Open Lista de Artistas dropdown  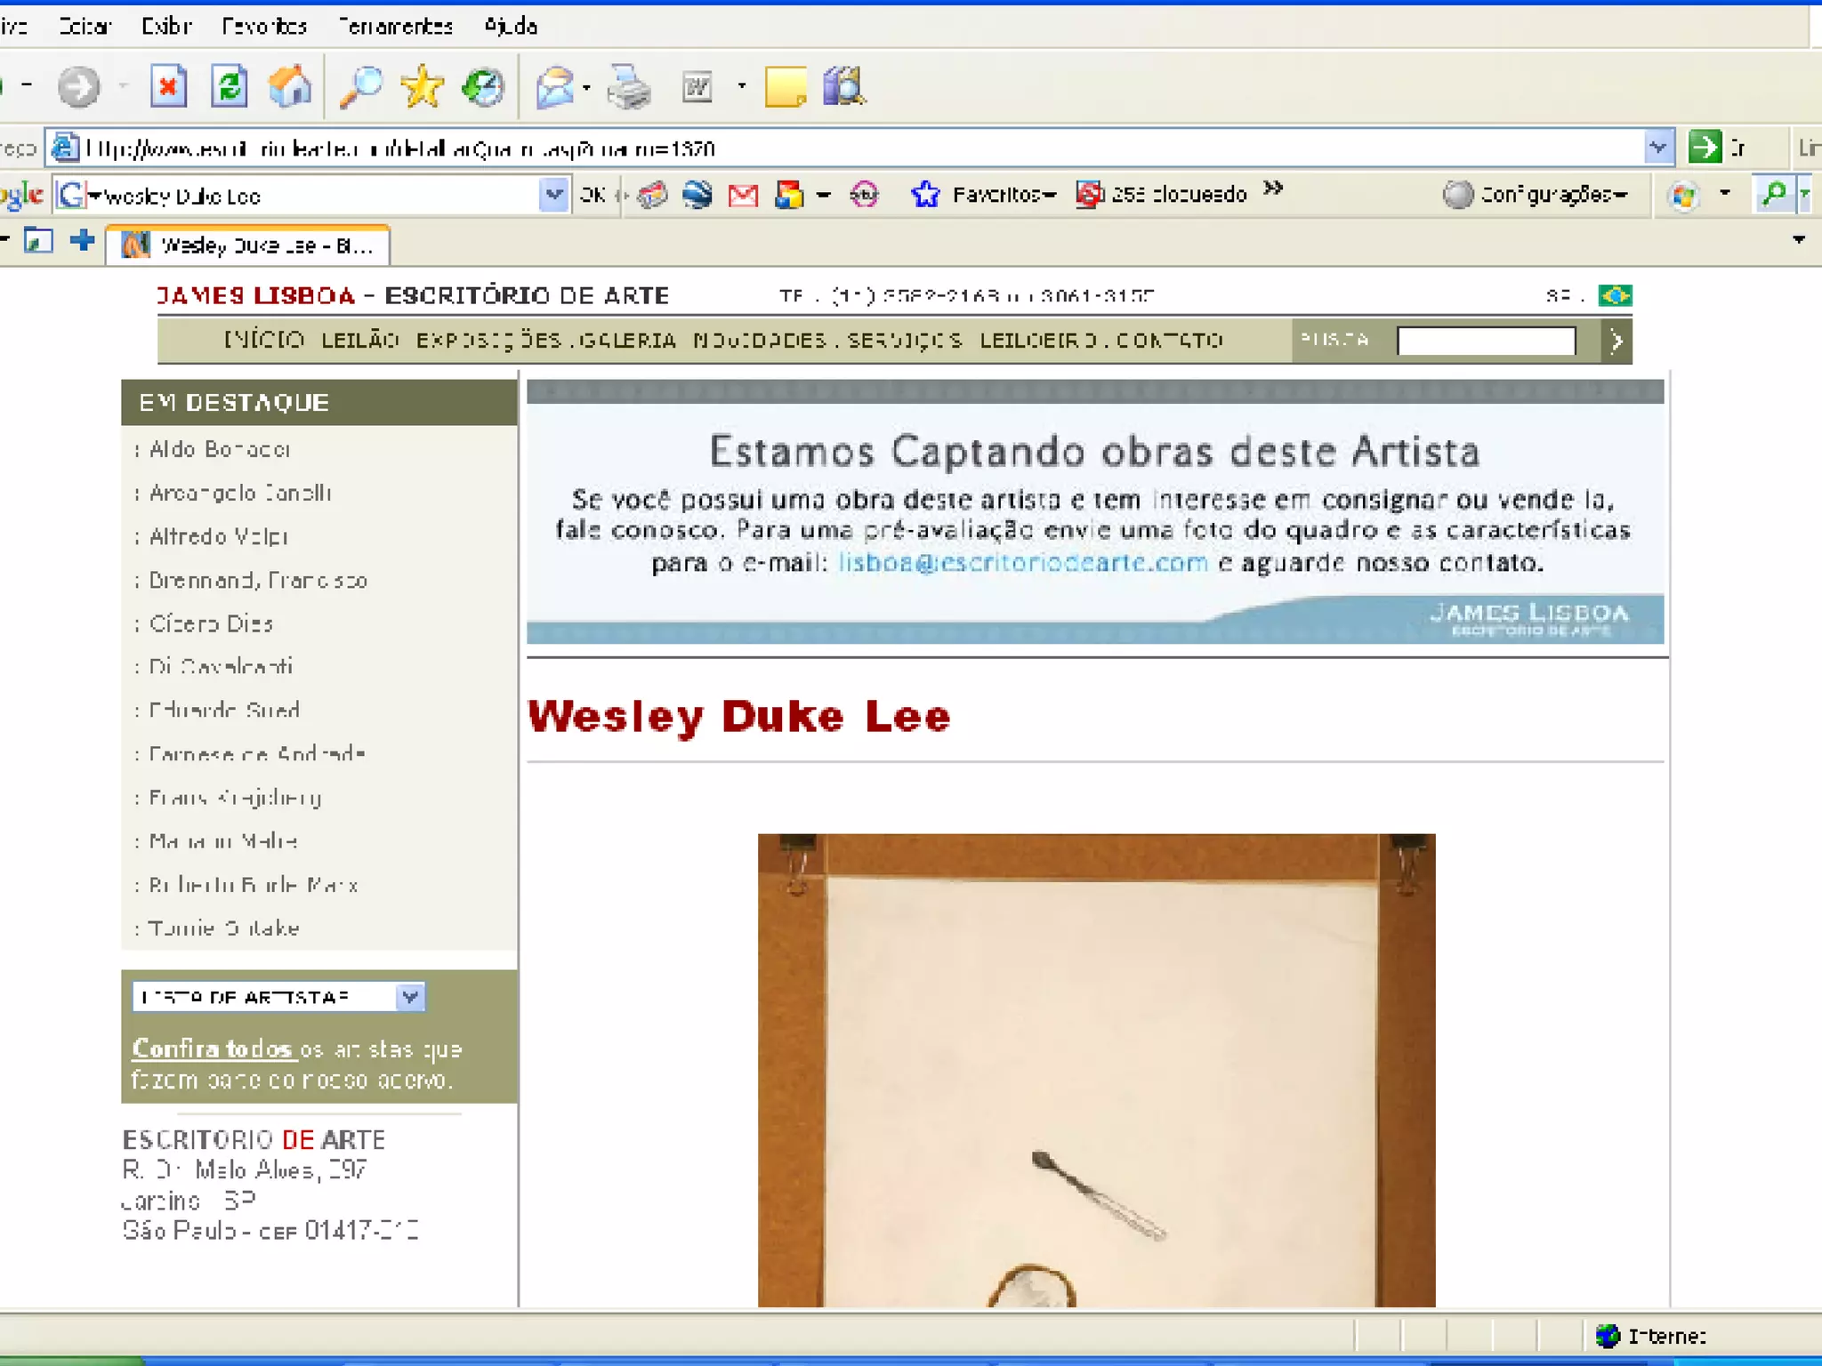[409, 997]
